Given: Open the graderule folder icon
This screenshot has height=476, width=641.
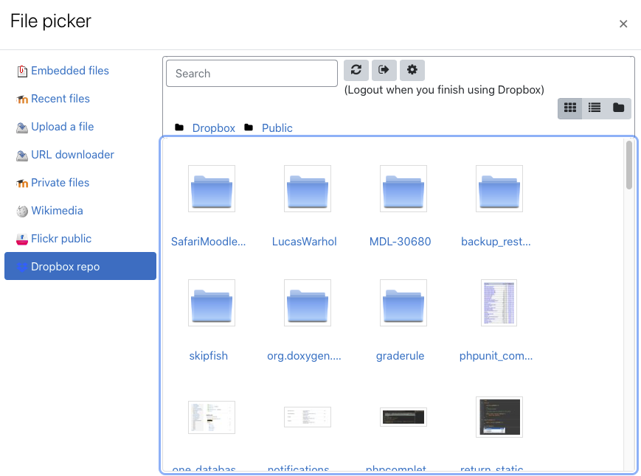Looking at the screenshot, I should [403, 303].
